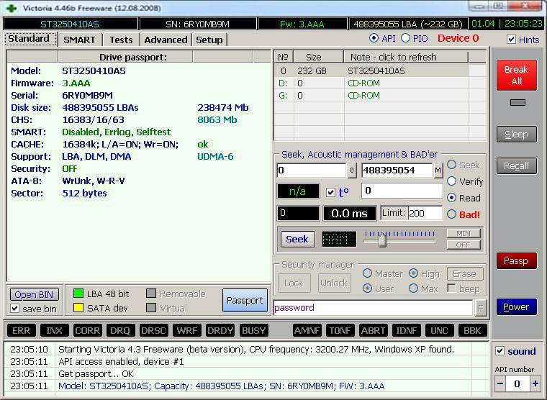Click the ERR status indicator

click(22, 331)
